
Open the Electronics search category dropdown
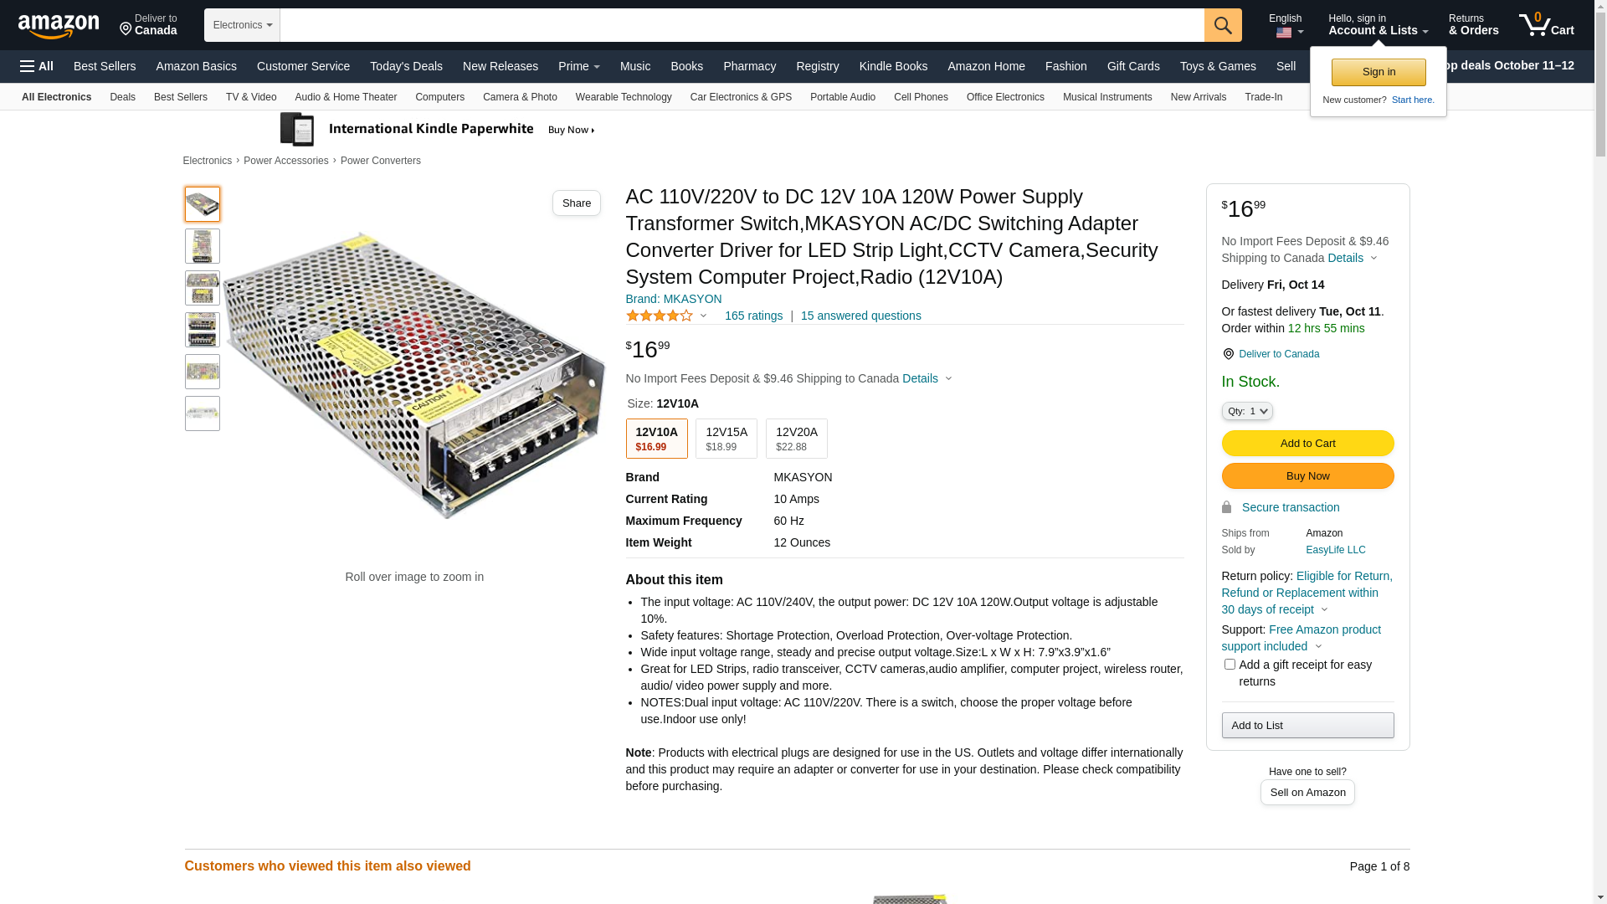242,25
